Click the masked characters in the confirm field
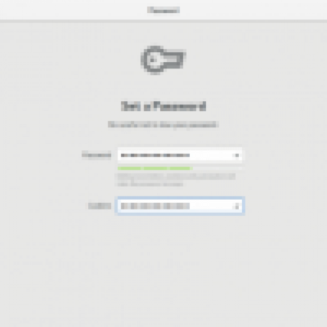This screenshot has height=327, width=327. [x=155, y=206]
